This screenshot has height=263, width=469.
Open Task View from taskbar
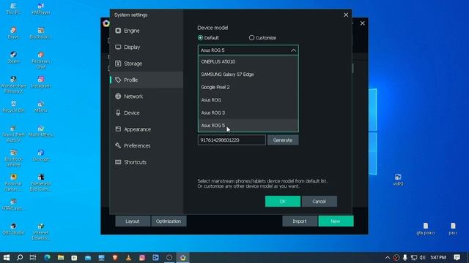tap(33, 257)
